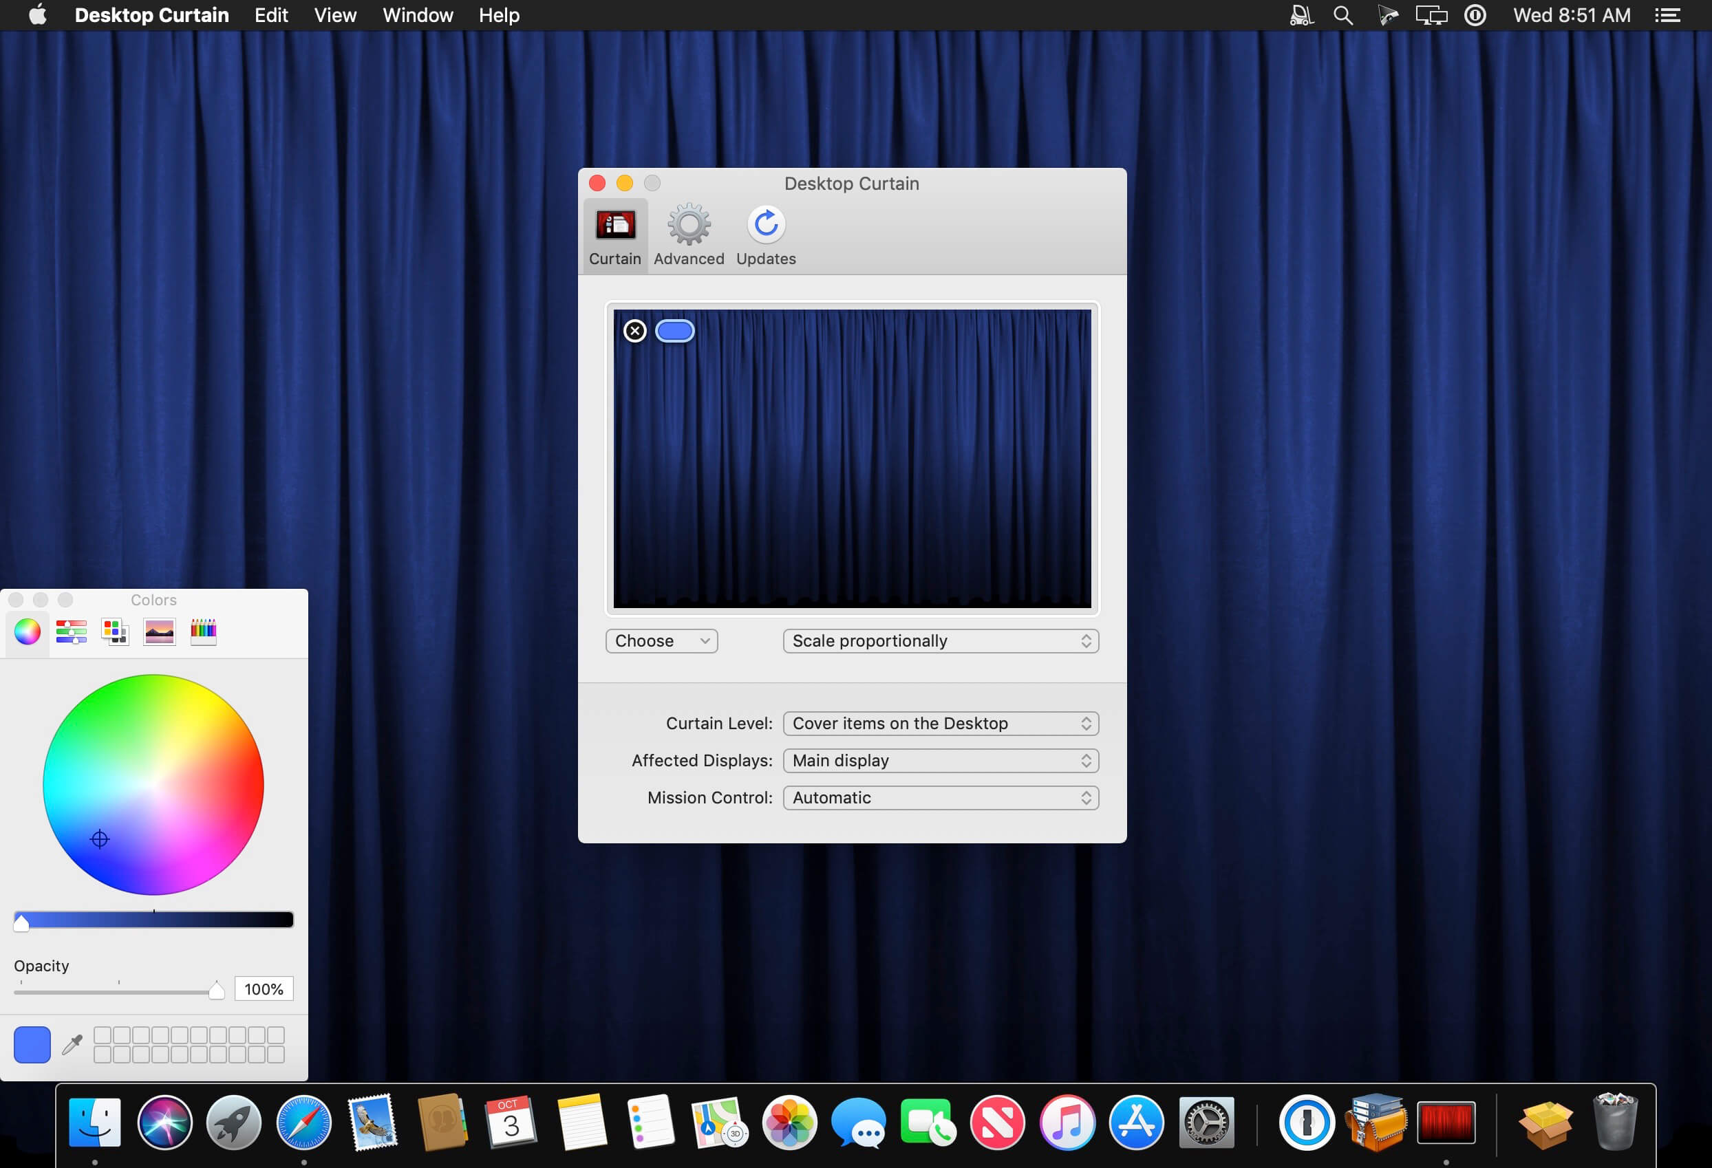Select the Color Sliders picker mode
Screen dimensions: 1712x1168
pos(72,631)
